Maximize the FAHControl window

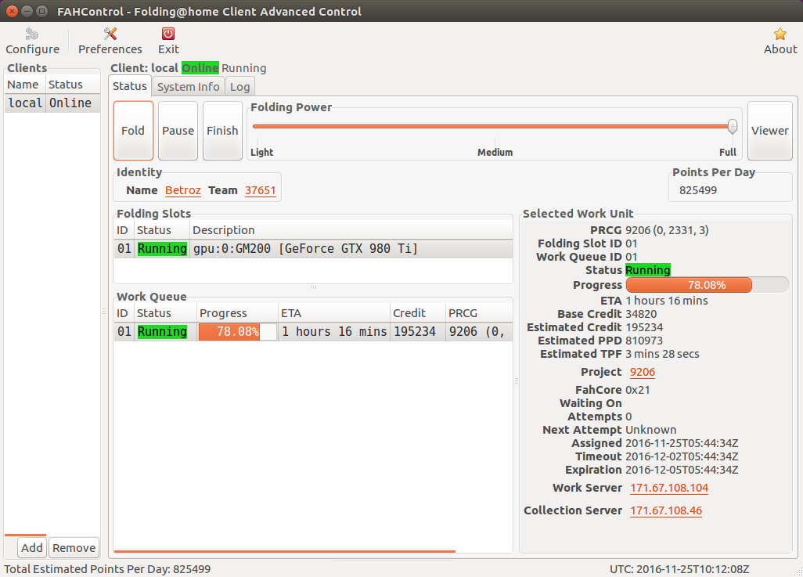click(x=42, y=11)
